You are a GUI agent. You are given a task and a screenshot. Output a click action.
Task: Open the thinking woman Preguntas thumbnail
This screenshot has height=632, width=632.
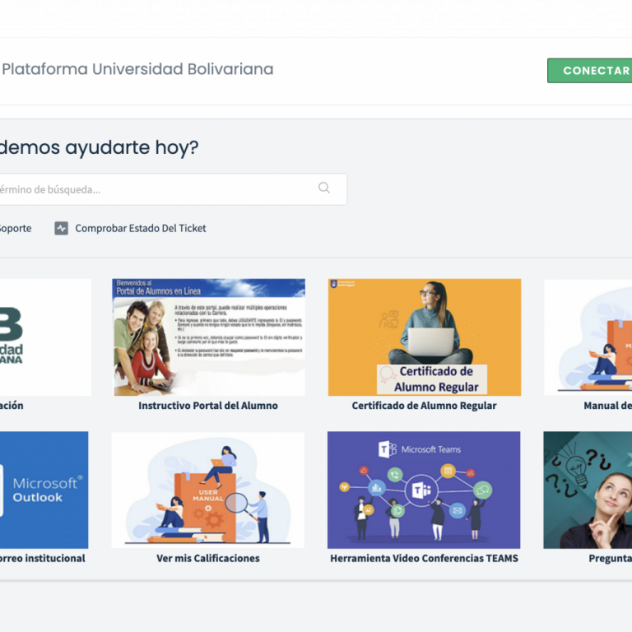pyautogui.click(x=588, y=490)
